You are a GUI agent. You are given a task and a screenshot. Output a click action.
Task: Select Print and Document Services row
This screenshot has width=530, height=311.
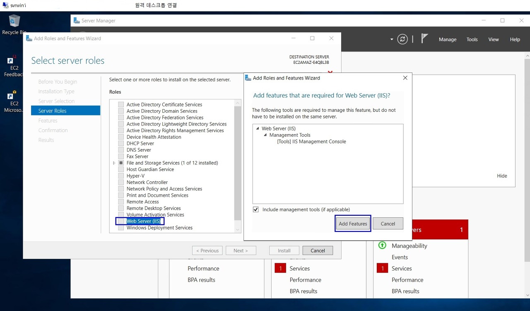(157, 195)
